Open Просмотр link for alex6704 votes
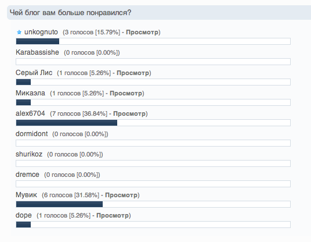 coord(129,114)
